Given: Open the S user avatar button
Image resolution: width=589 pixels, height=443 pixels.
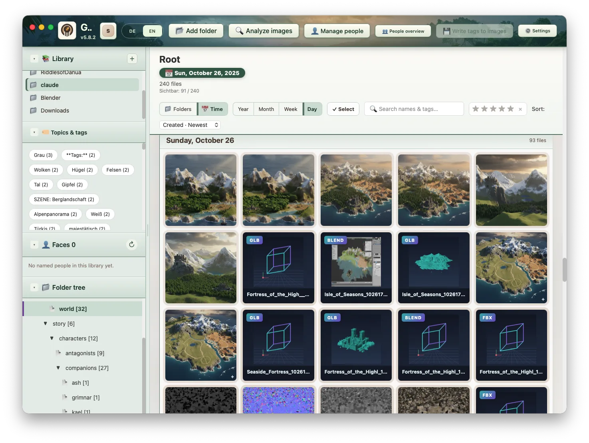Looking at the screenshot, I should [108, 31].
